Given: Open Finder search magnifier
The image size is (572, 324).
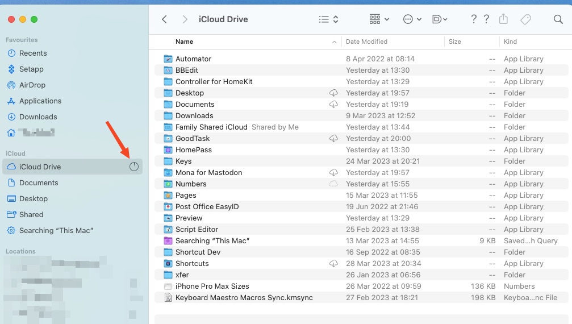Looking at the screenshot, I should click(x=558, y=19).
